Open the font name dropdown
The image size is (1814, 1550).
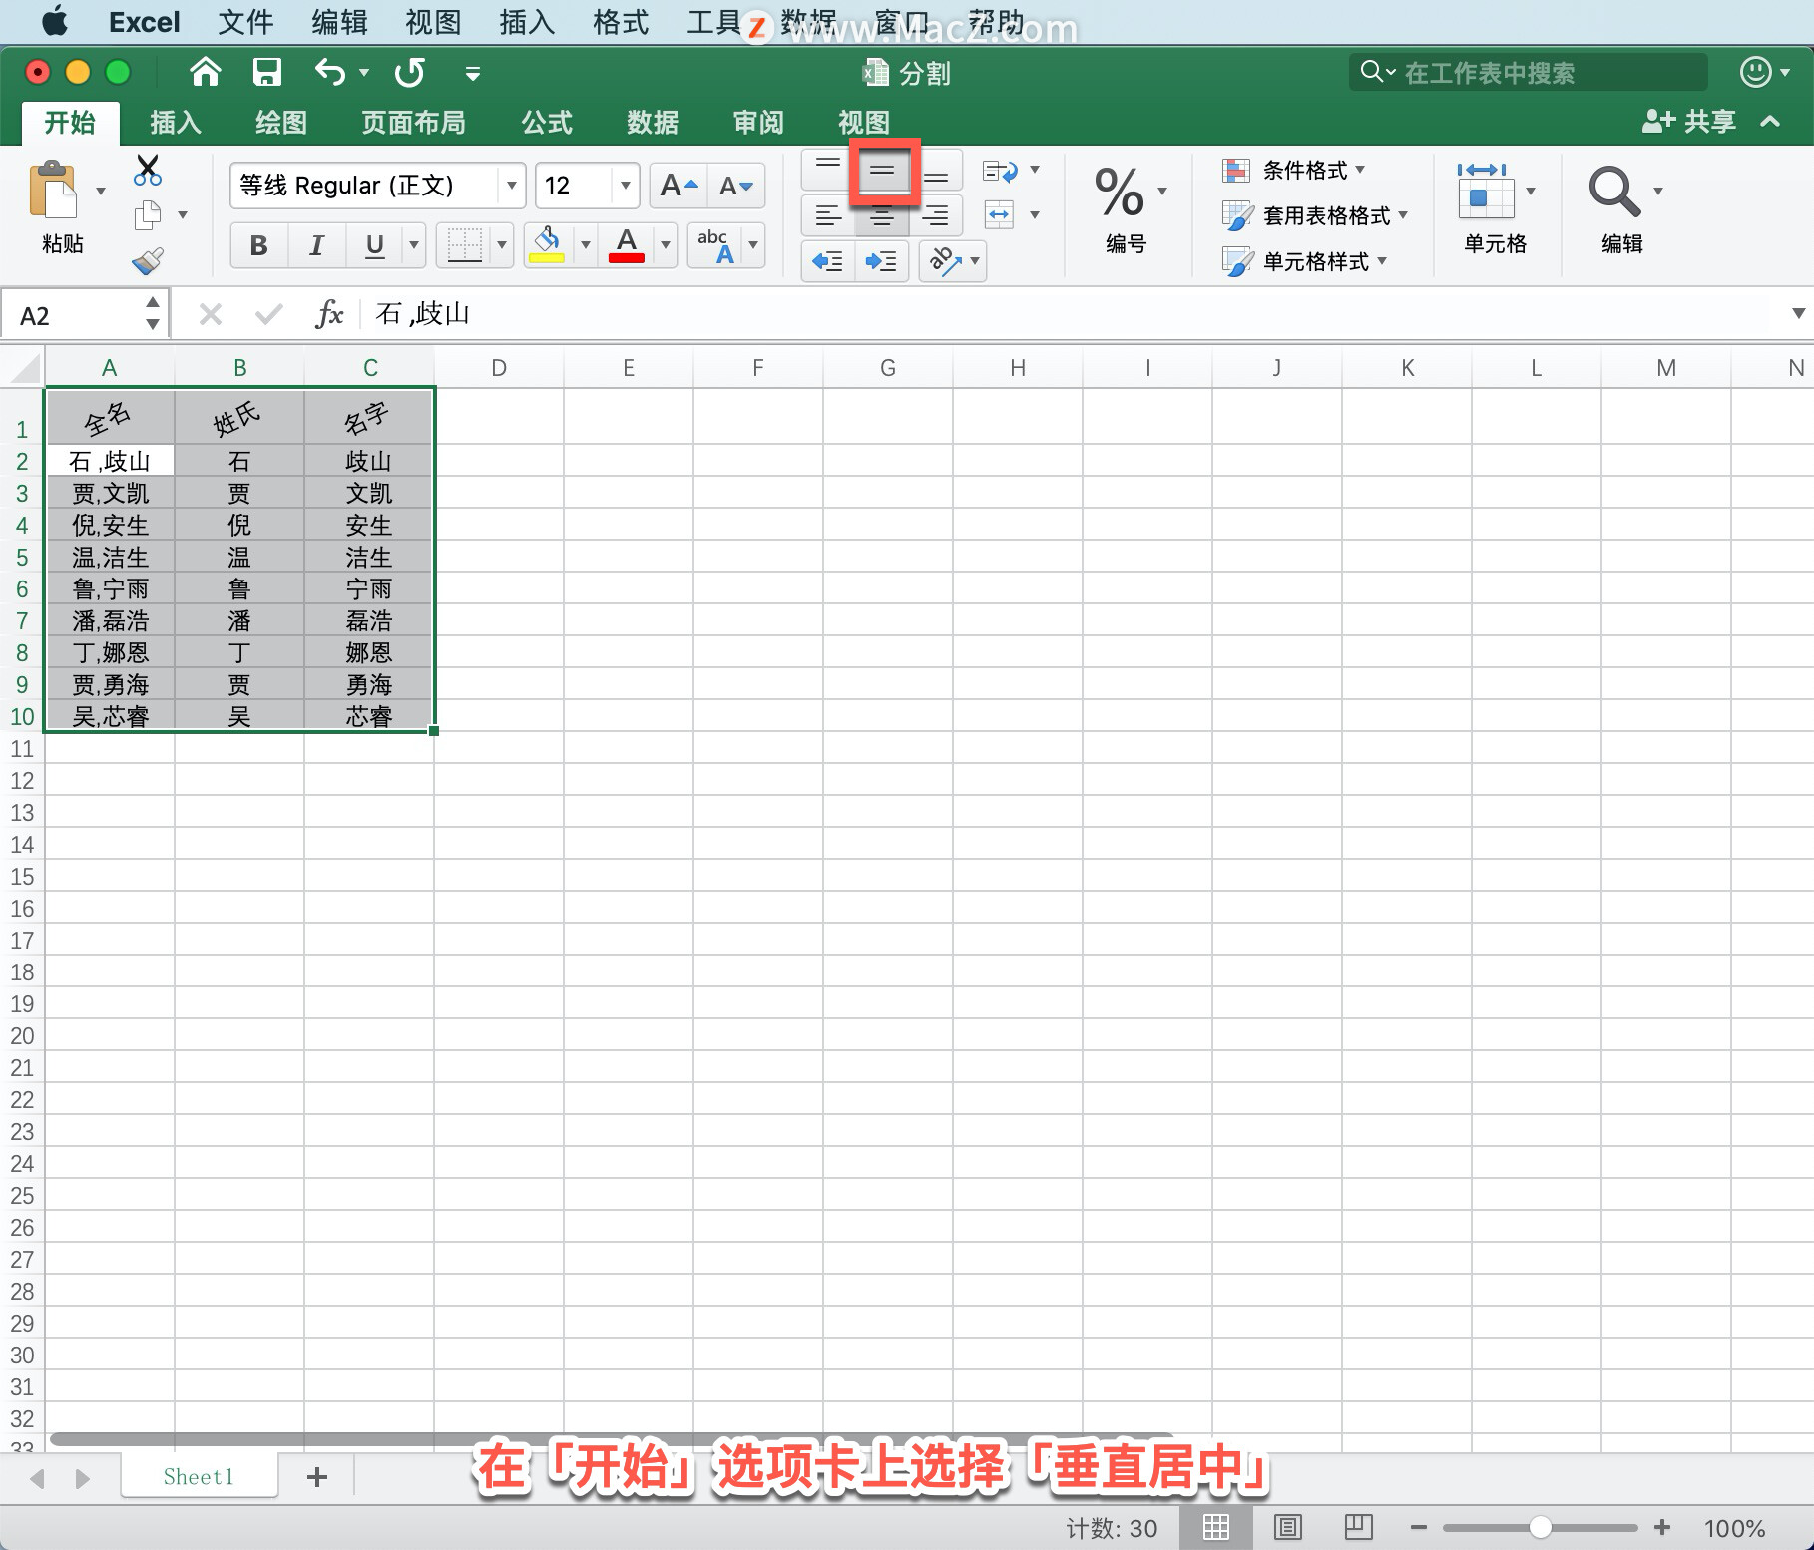511,186
